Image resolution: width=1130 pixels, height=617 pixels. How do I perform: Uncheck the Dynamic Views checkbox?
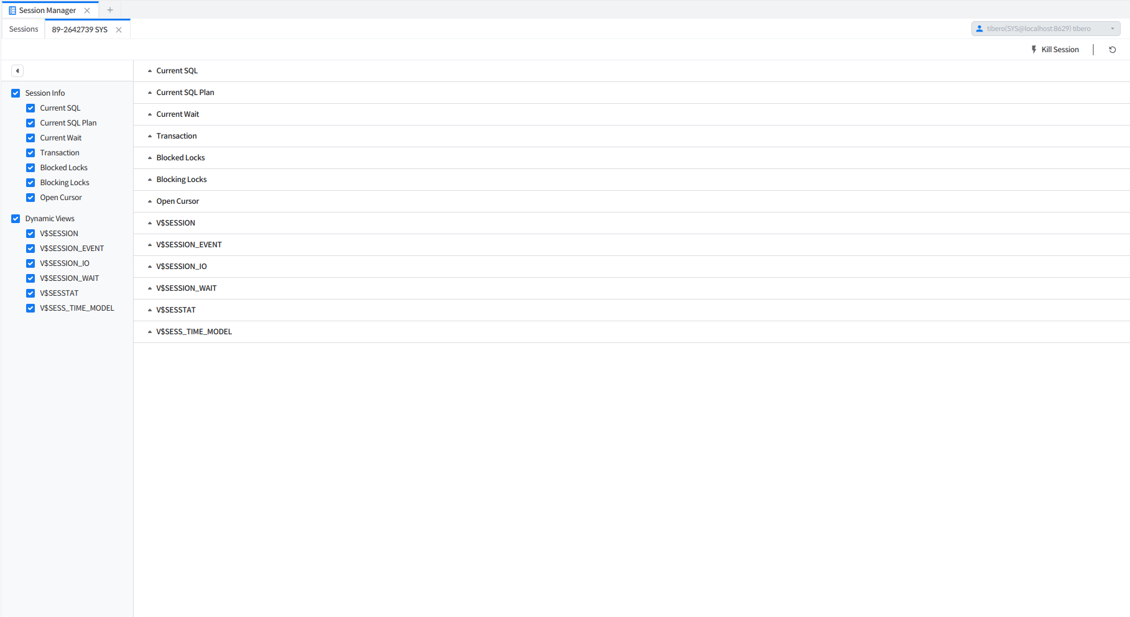coord(16,219)
